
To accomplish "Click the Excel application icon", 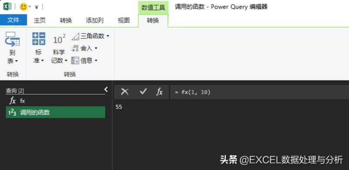I will pyautogui.click(x=7, y=6).
